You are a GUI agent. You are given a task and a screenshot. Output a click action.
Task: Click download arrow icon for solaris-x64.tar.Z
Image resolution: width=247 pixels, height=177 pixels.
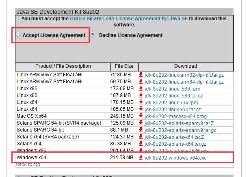[x=141, y=137]
